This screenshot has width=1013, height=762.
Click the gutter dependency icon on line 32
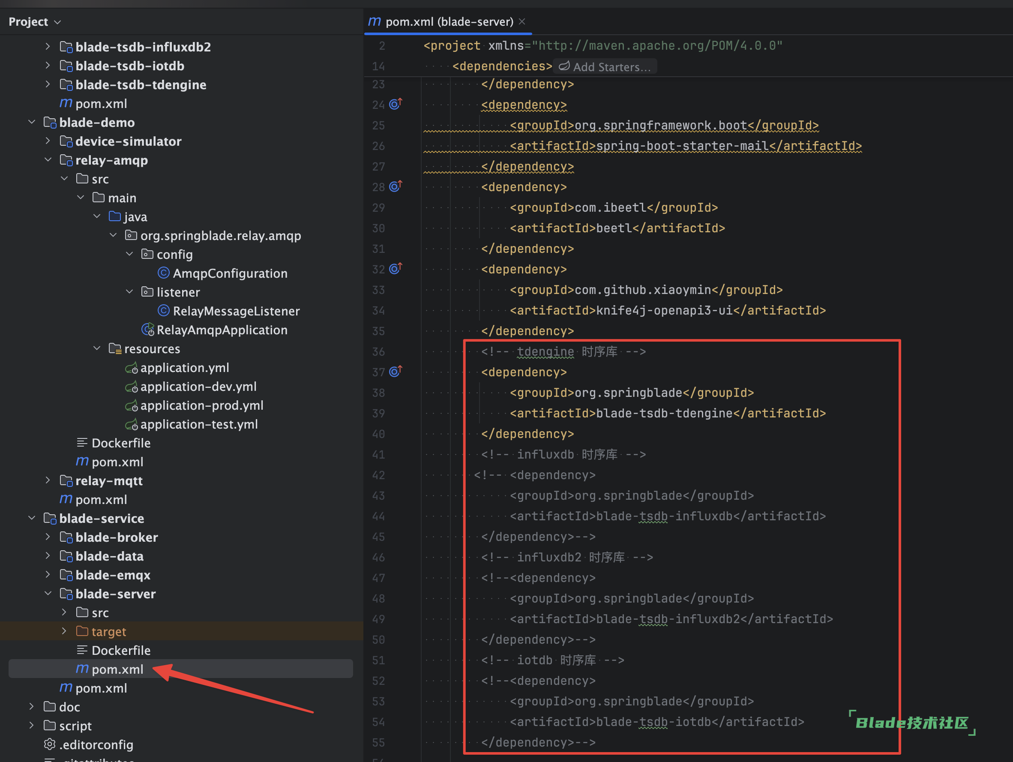[395, 268]
